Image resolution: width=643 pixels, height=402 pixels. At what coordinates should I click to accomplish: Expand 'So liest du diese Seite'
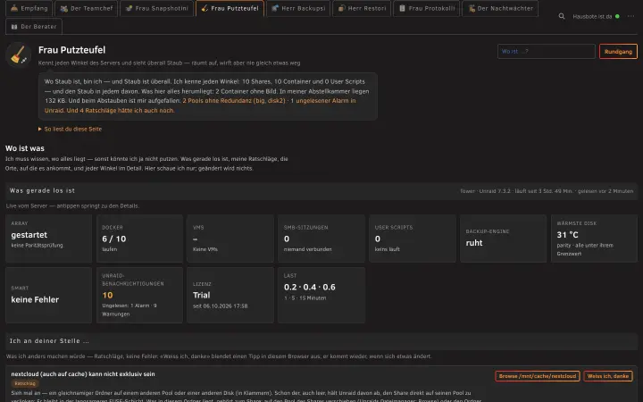pyautogui.click(x=71, y=129)
